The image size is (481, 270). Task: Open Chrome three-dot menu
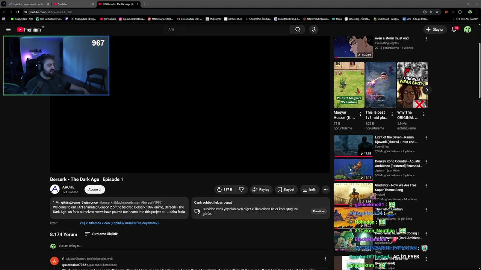(476, 12)
